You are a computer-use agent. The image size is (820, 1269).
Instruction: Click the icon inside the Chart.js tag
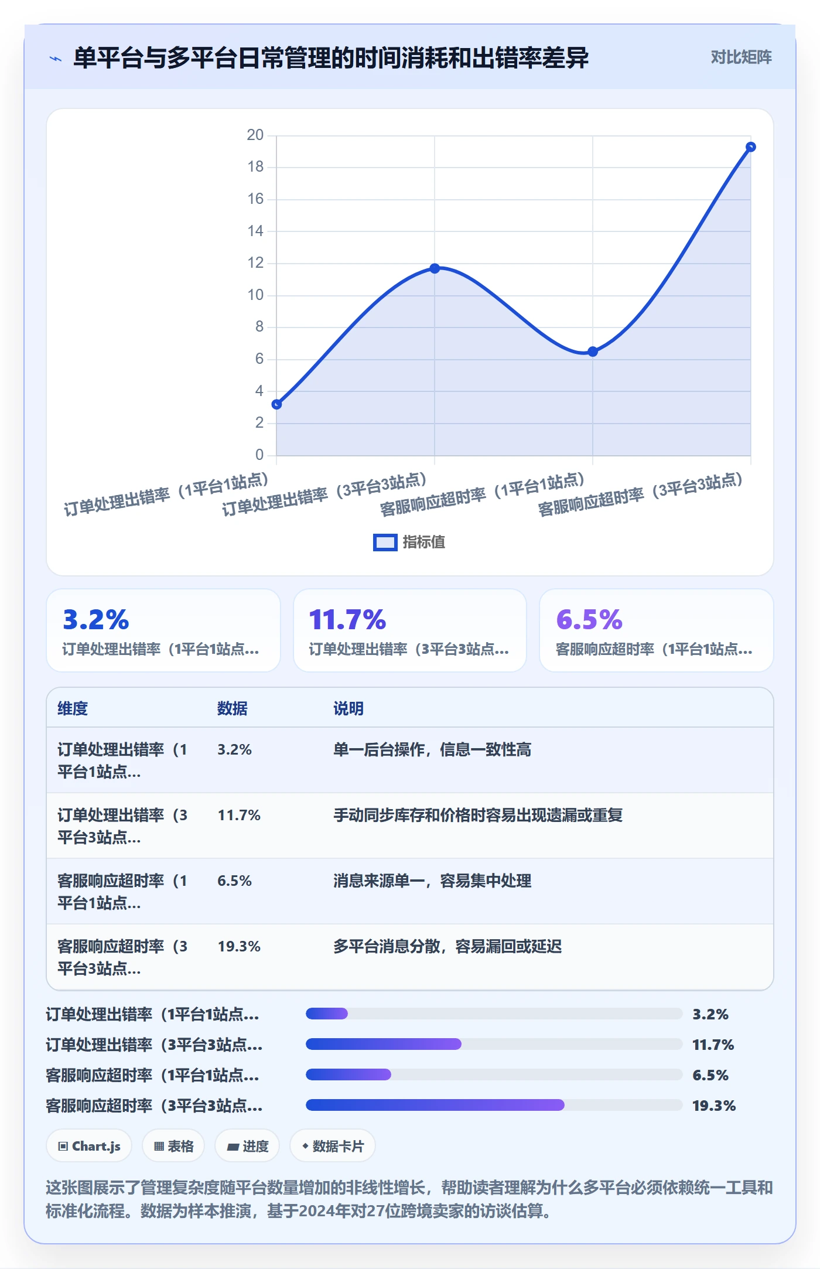click(x=63, y=1147)
